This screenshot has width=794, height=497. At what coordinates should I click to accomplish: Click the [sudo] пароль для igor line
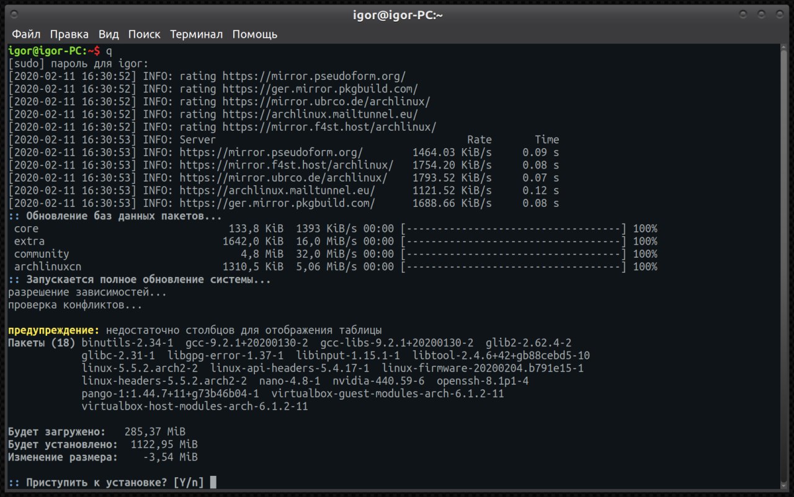78,64
